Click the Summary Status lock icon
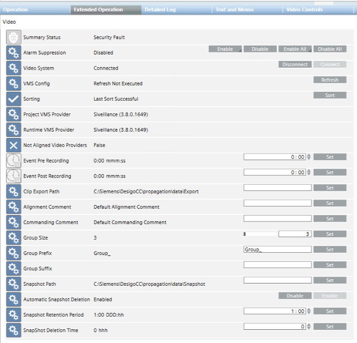 [x=14, y=37]
